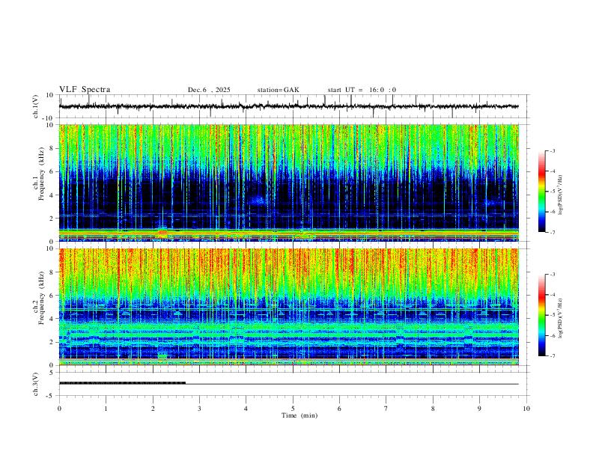Click the ch.2 spectrogram color scale bar
Image resolution: width=593 pixels, height=458 pixels.
pyautogui.click(x=542, y=315)
